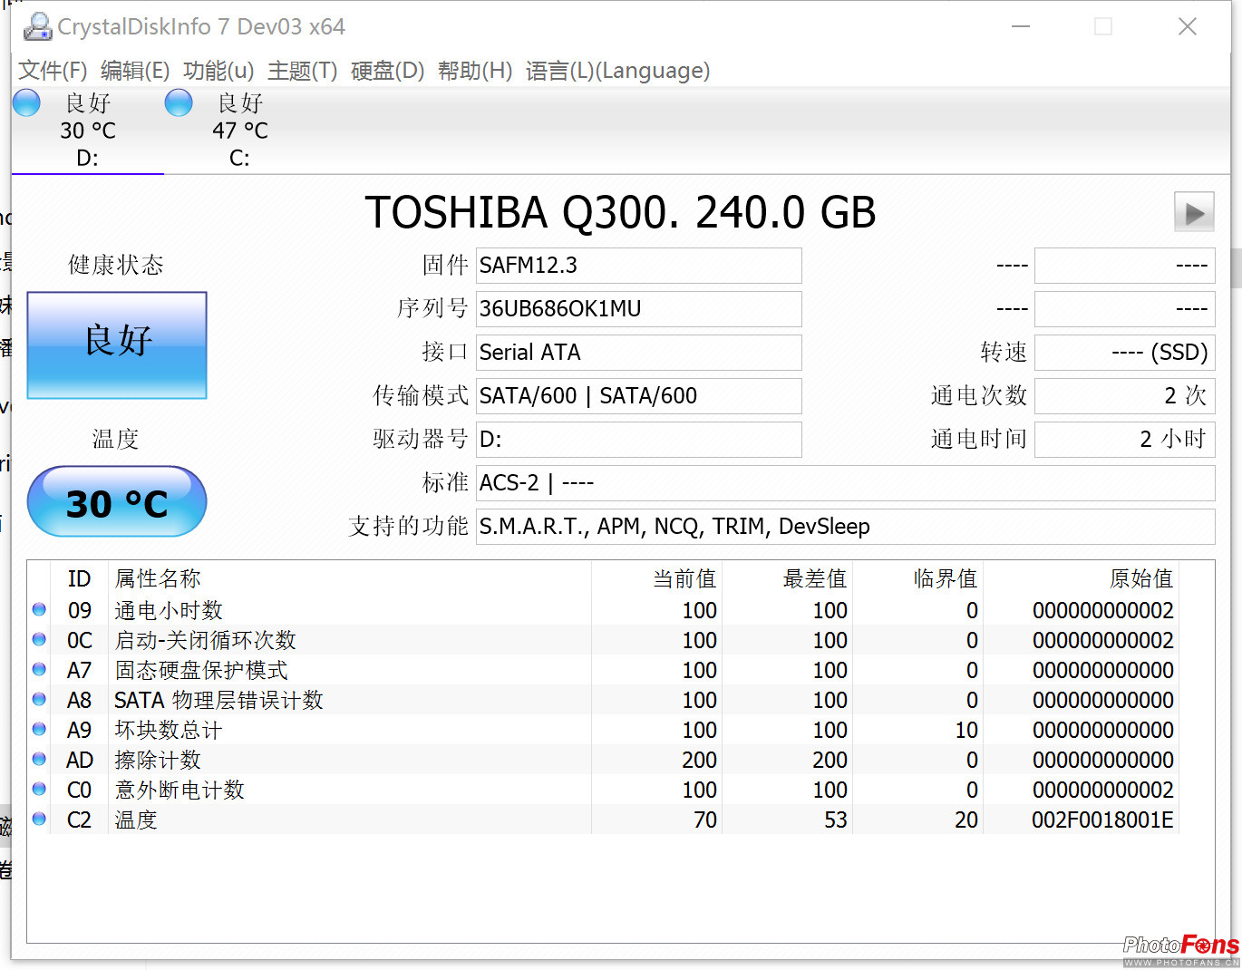Switch to drive C: panel
This screenshot has height=970, width=1242.
click(x=238, y=130)
